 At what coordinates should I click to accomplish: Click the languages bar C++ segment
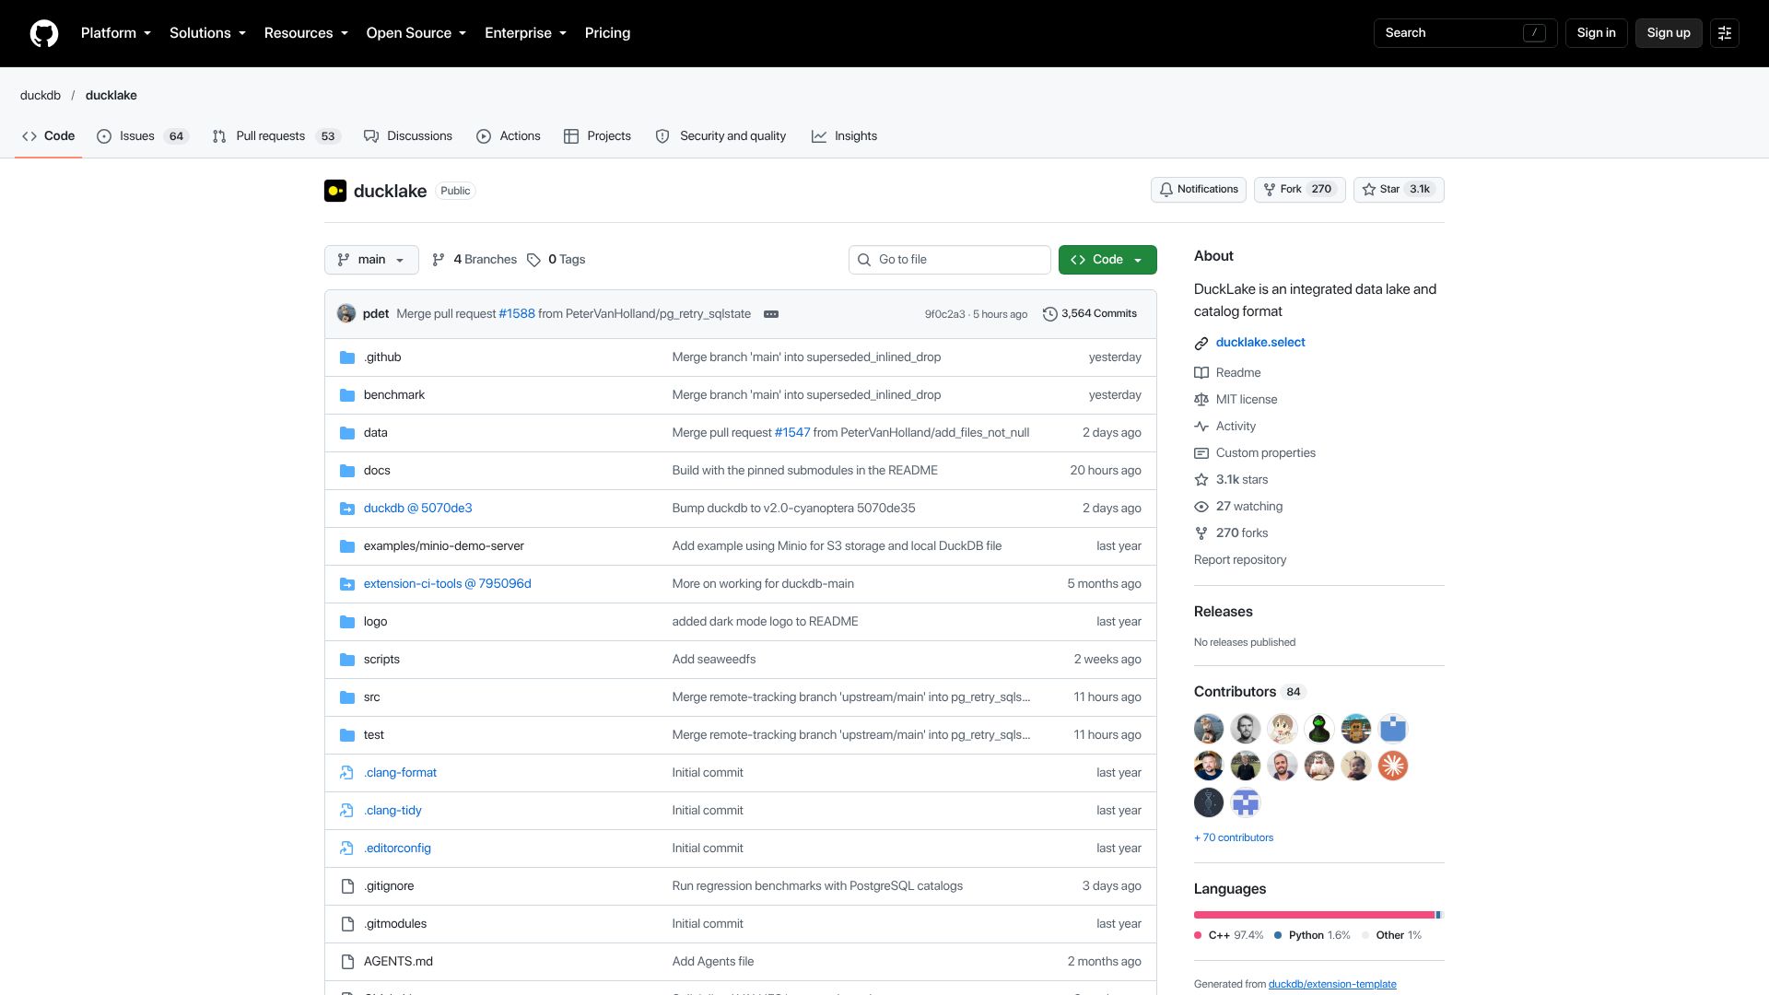point(1314,915)
